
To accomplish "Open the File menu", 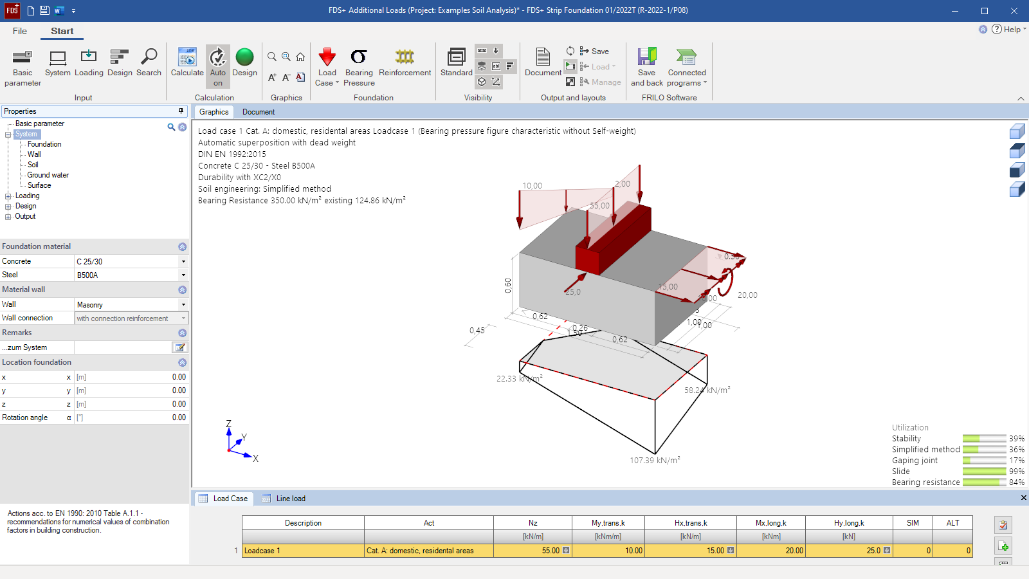I will (x=20, y=31).
